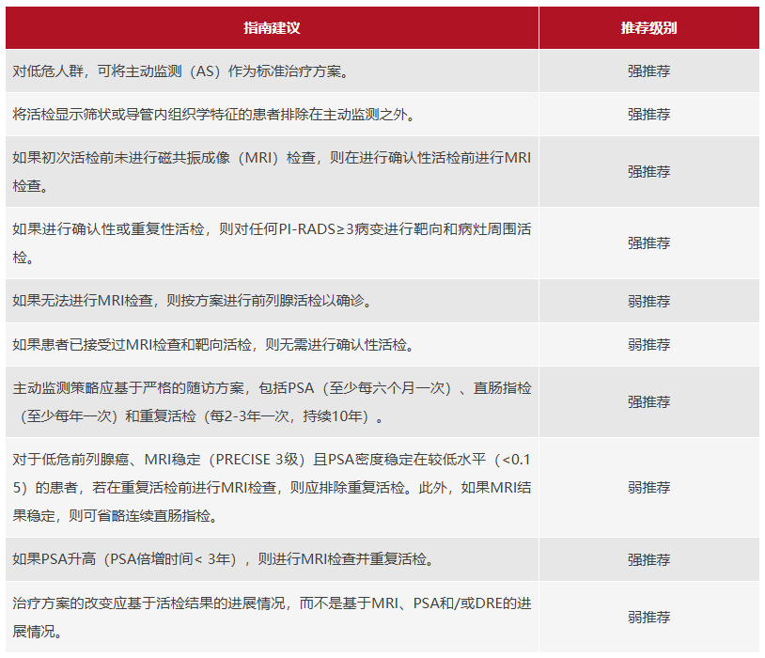Click 弱推荐 beside 如果无法进行MRI检查
Screen dimensions: 765x658
pos(648,302)
